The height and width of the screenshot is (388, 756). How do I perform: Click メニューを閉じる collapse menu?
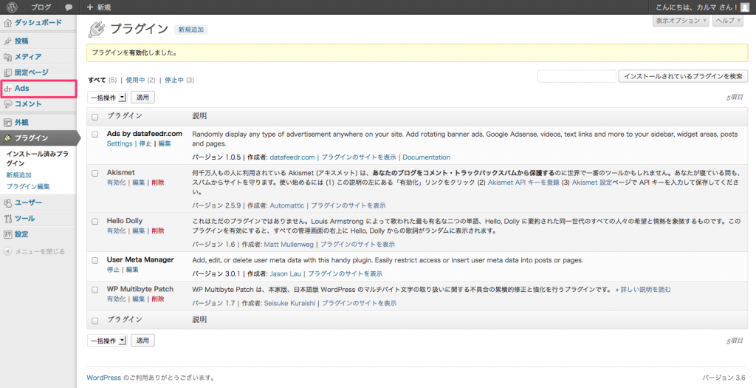click(x=40, y=251)
